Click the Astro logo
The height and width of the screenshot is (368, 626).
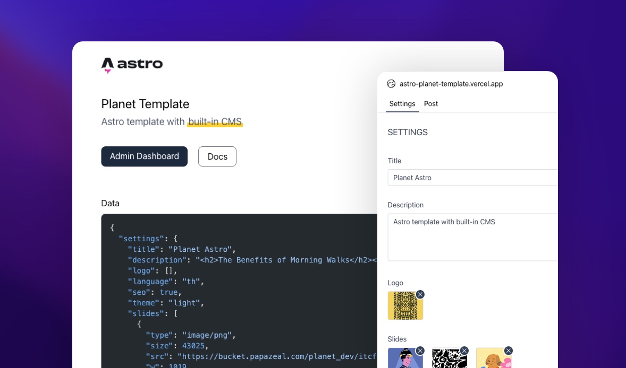(132, 65)
